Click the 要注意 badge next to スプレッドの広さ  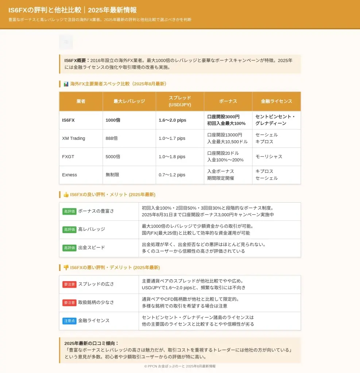pos(69,284)
